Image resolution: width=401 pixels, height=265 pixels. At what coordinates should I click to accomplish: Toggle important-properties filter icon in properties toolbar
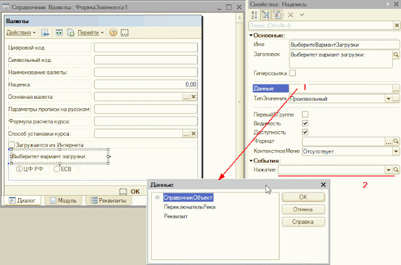tap(277, 15)
